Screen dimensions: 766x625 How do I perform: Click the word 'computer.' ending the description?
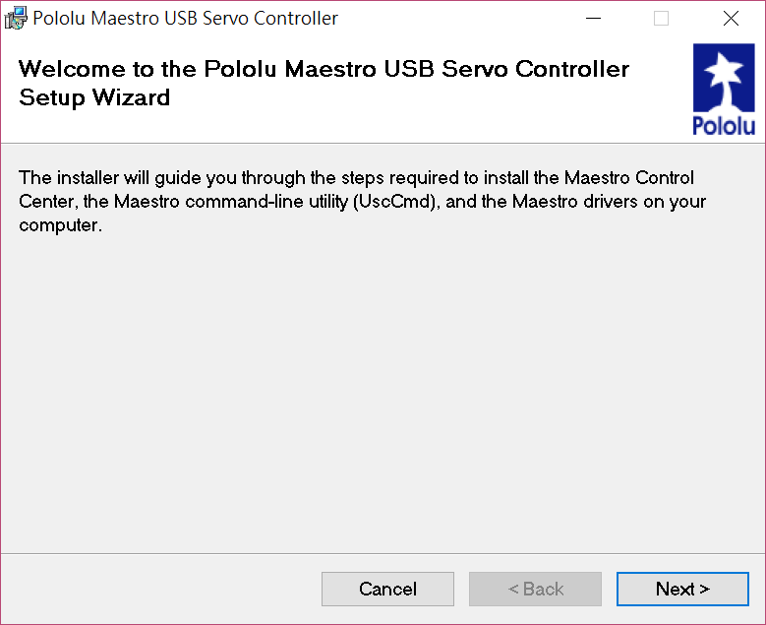(x=61, y=225)
